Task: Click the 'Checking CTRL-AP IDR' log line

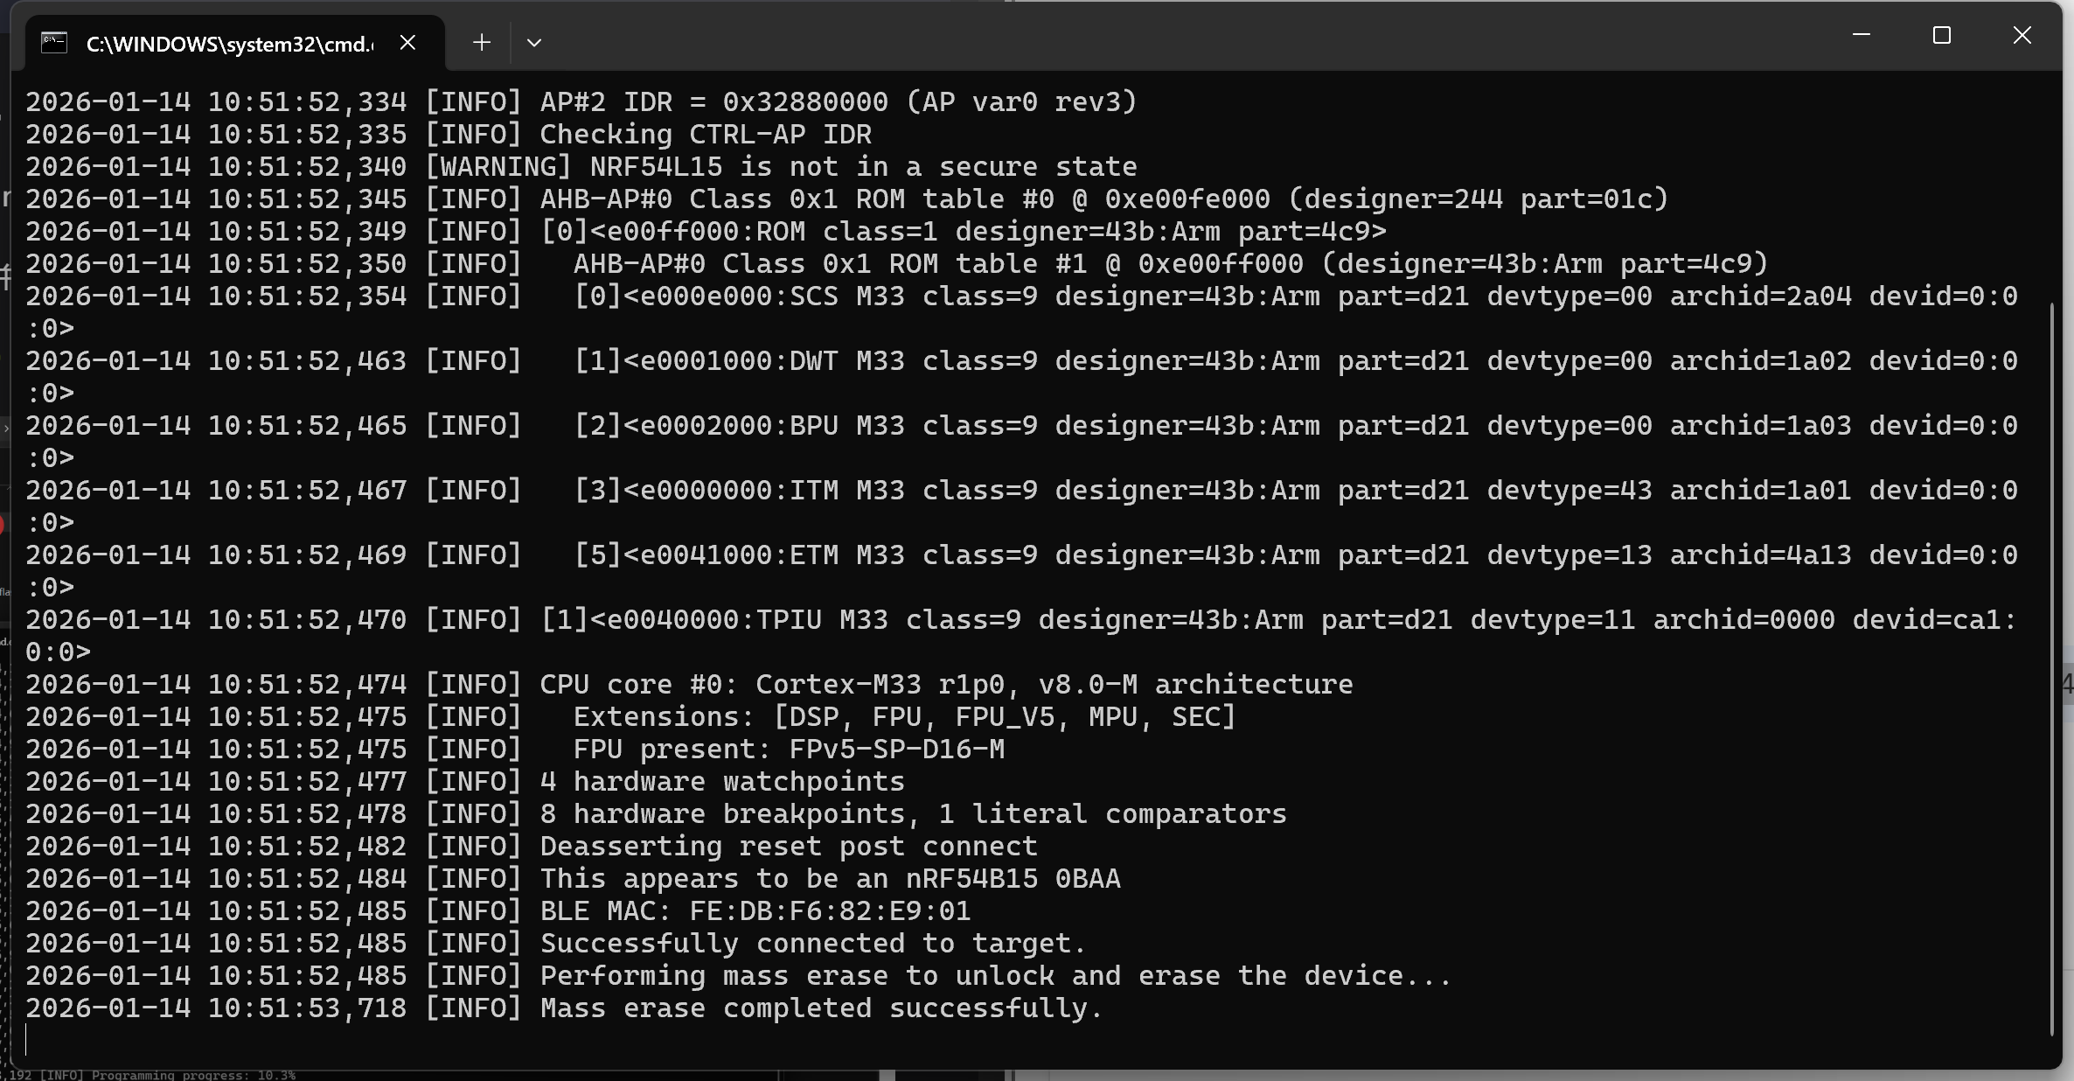Action: [x=705, y=135]
